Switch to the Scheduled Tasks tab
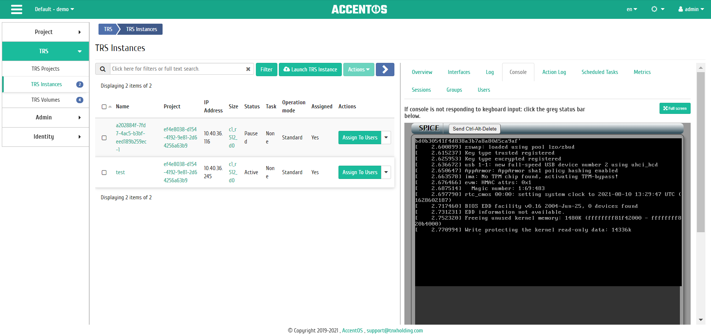Image resolution: width=711 pixels, height=335 pixels. point(600,72)
